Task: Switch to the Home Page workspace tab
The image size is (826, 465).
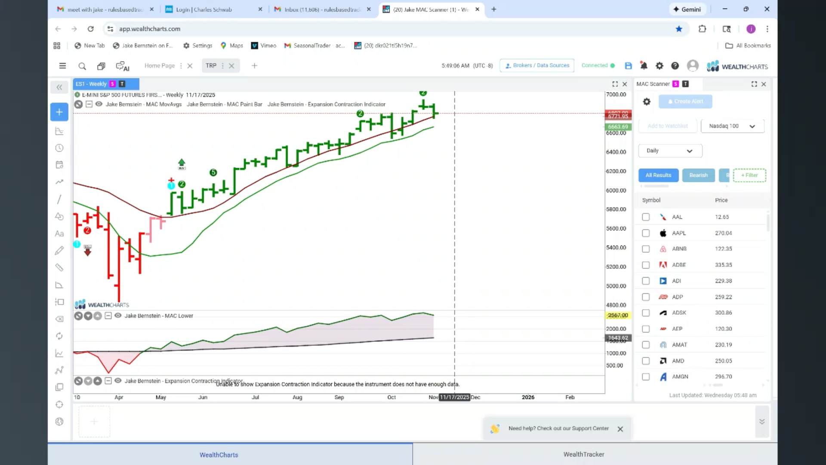Action: pyautogui.click(x=160, y=66)
